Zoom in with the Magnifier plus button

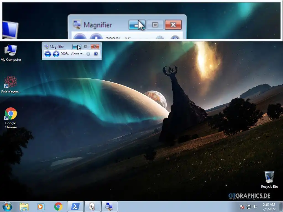tap(56, 54)
